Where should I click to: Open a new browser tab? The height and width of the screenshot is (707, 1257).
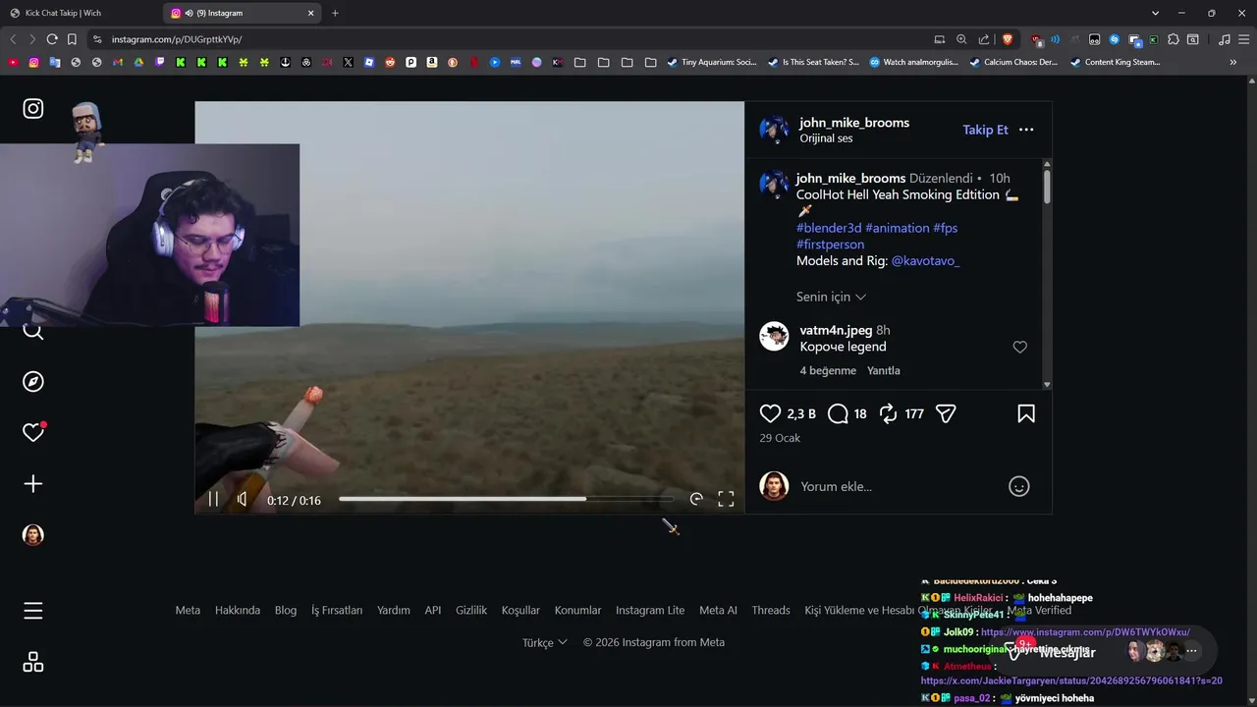pos(335,13)
